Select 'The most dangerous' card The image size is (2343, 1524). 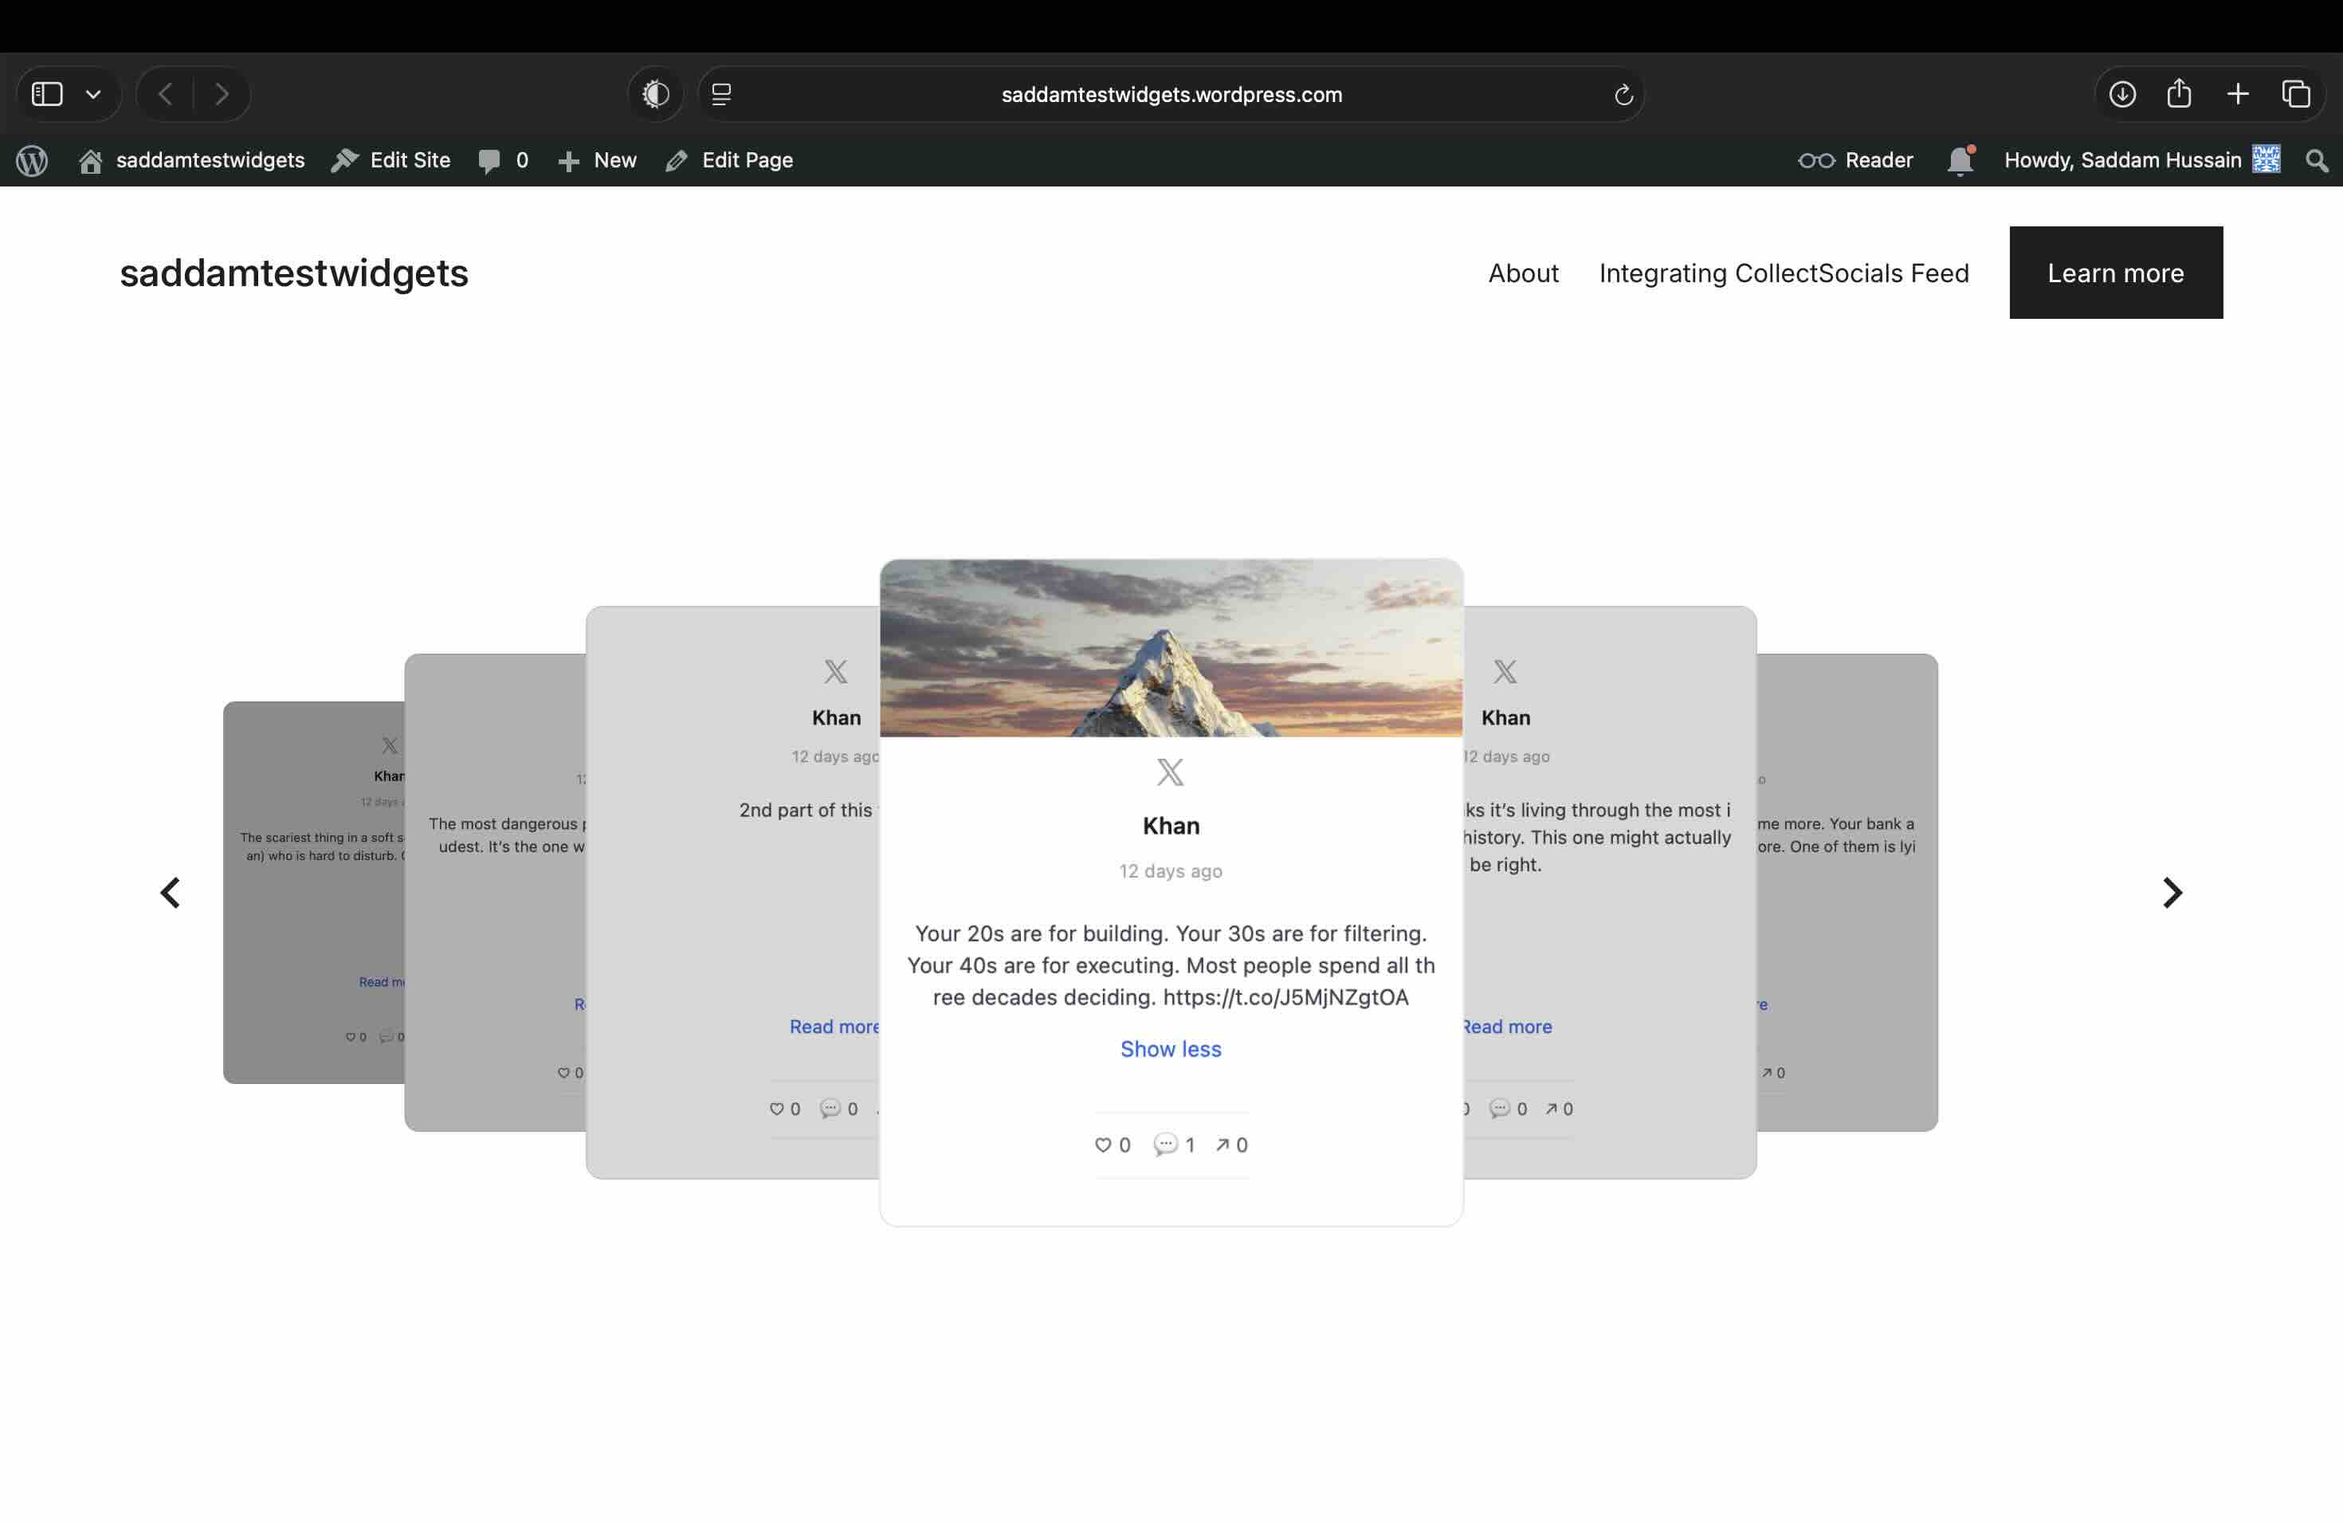point(495,892)
